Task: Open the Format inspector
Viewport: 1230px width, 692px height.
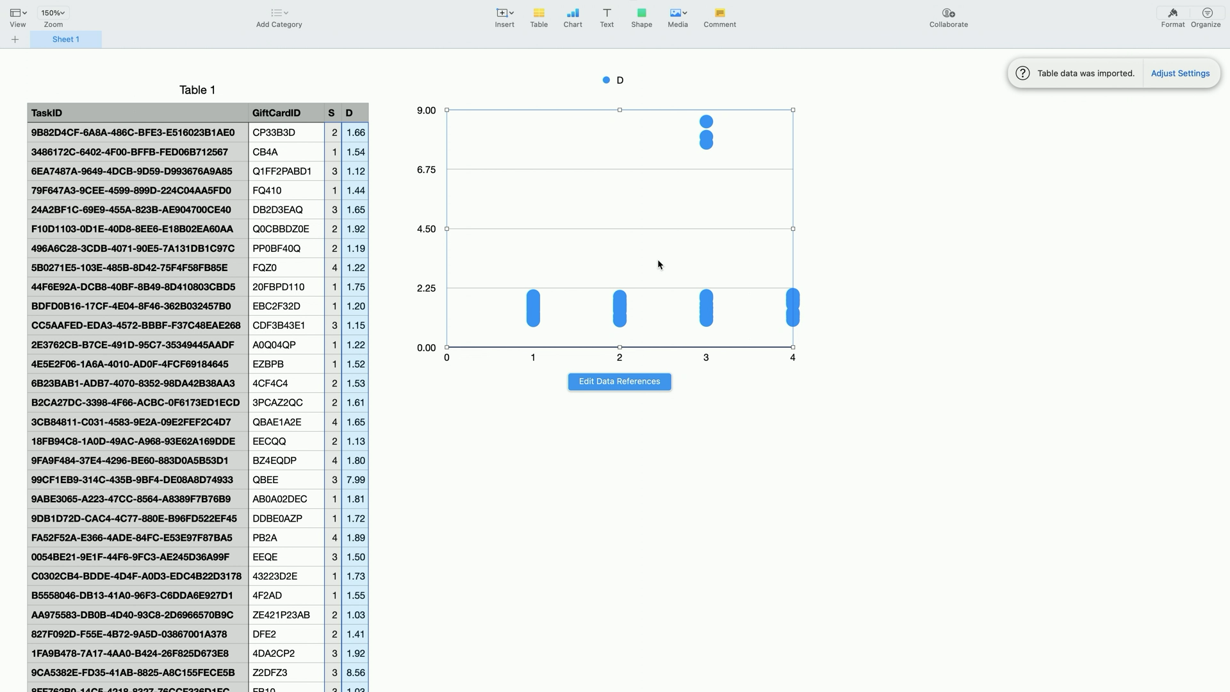Action: click(x=1173, y=13)
